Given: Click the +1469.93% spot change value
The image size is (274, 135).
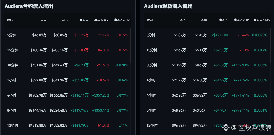Looking at the screenshot, I should [x=240, y=65].
